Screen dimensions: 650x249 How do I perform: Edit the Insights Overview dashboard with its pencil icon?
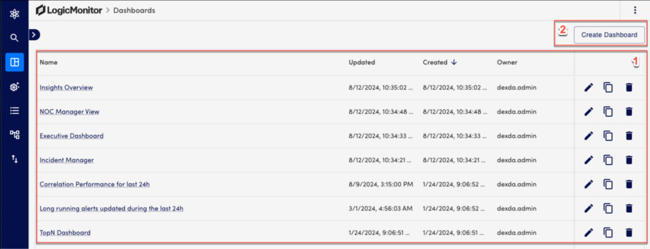(588, 88)
